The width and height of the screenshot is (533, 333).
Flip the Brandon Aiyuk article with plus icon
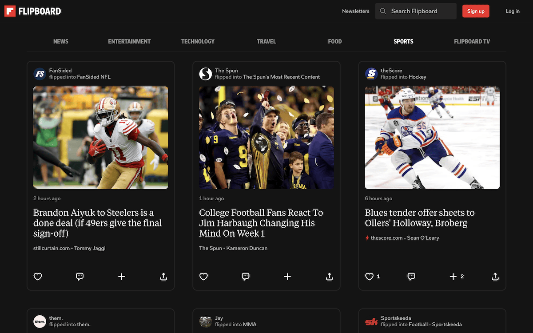(x=122, y=277)
